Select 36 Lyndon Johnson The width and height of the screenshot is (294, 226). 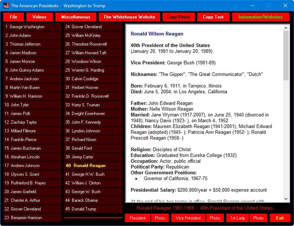pyautogui.click(x=93, y=131)
